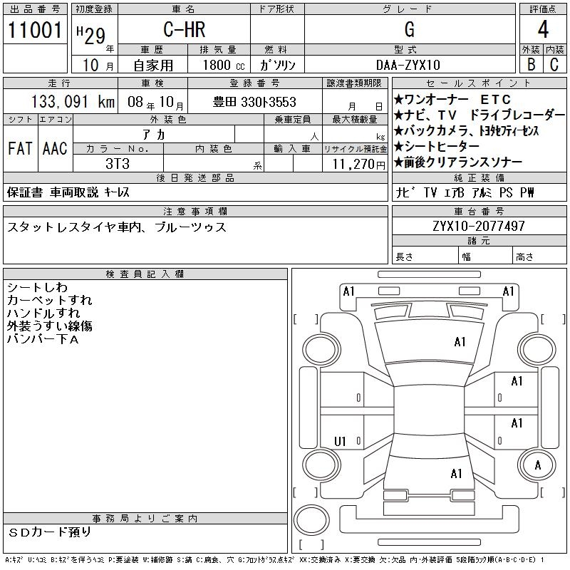Click the overall grade score 4
The width and height of the screenshot is (570, 570).
[x=543, y=29]
